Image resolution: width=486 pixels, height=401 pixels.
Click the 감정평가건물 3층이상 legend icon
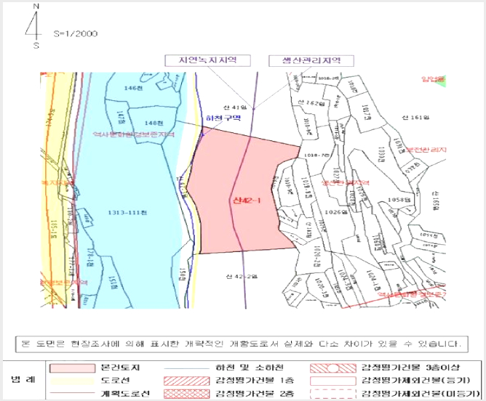tap(333, 368)
